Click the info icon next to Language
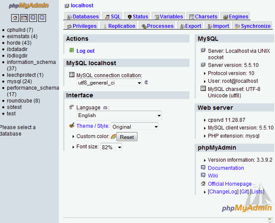275x223 pixels. [105, 108]
